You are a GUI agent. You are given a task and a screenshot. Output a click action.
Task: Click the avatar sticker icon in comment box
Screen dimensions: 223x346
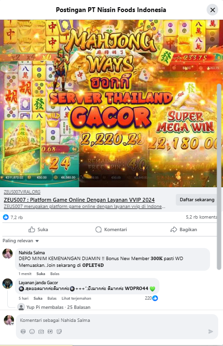pyautogui.click(x=23, y=332)
